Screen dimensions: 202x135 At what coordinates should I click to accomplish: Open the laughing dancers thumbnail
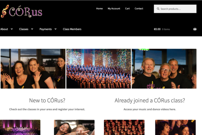[x=74, y=127]
